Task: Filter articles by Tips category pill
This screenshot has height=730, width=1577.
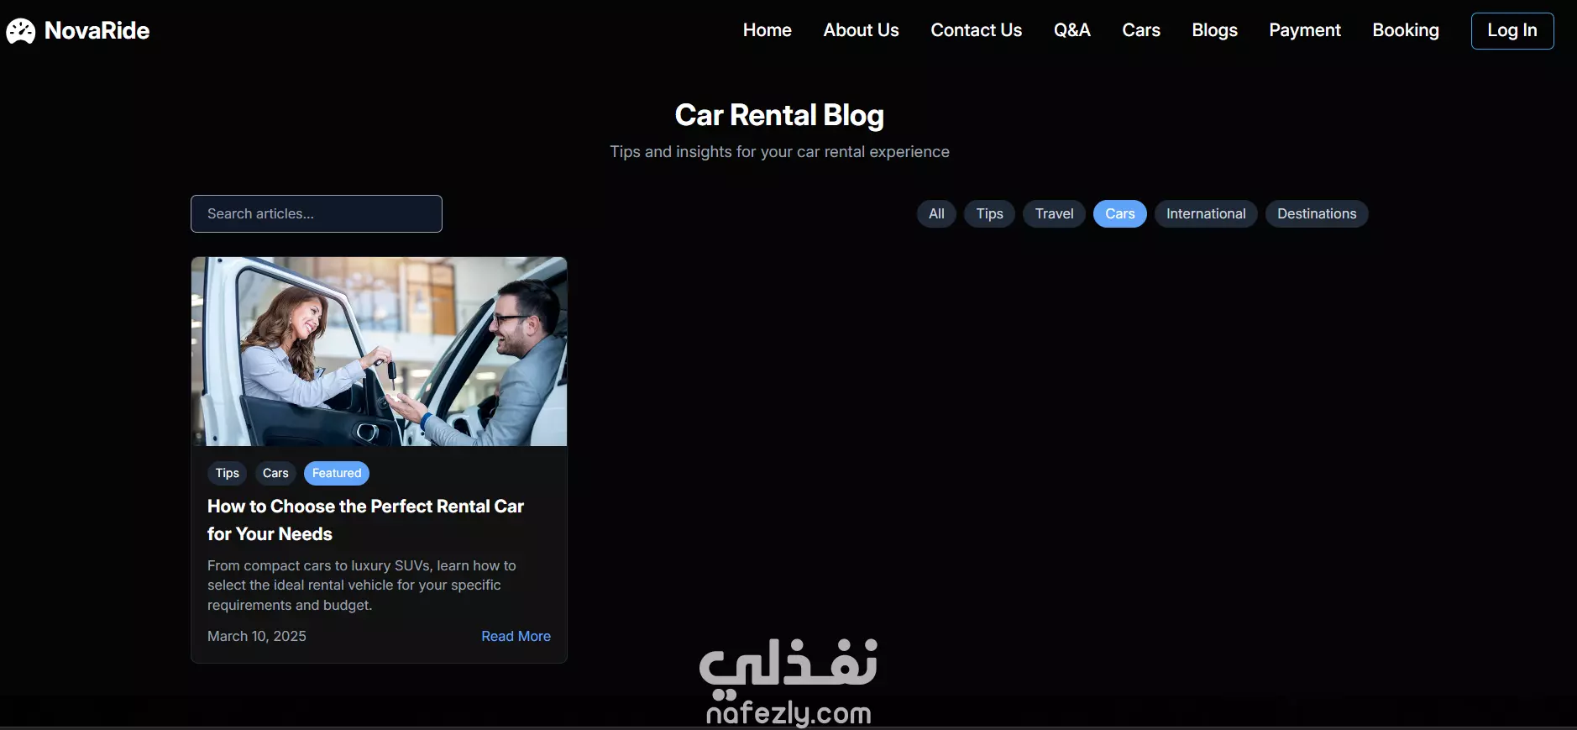Action: point(989,213)
